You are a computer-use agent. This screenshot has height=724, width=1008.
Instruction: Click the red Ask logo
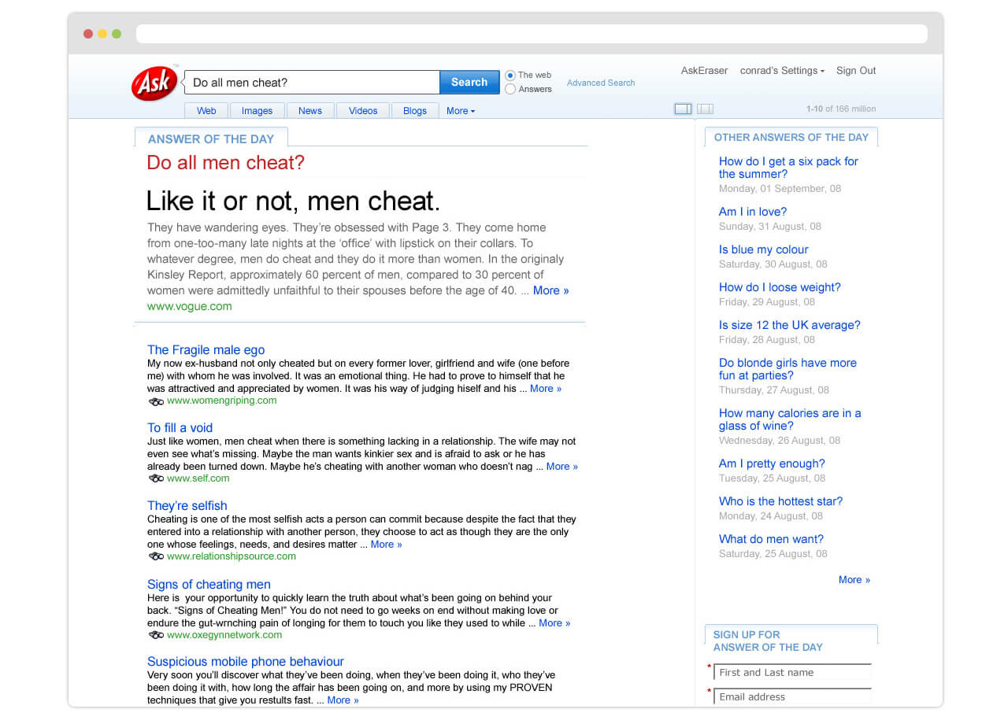pos(154,83)
